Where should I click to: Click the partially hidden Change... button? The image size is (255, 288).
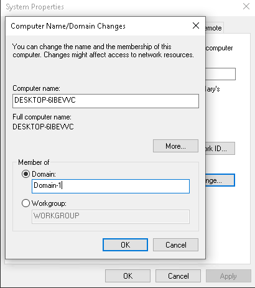click(220, 180)
